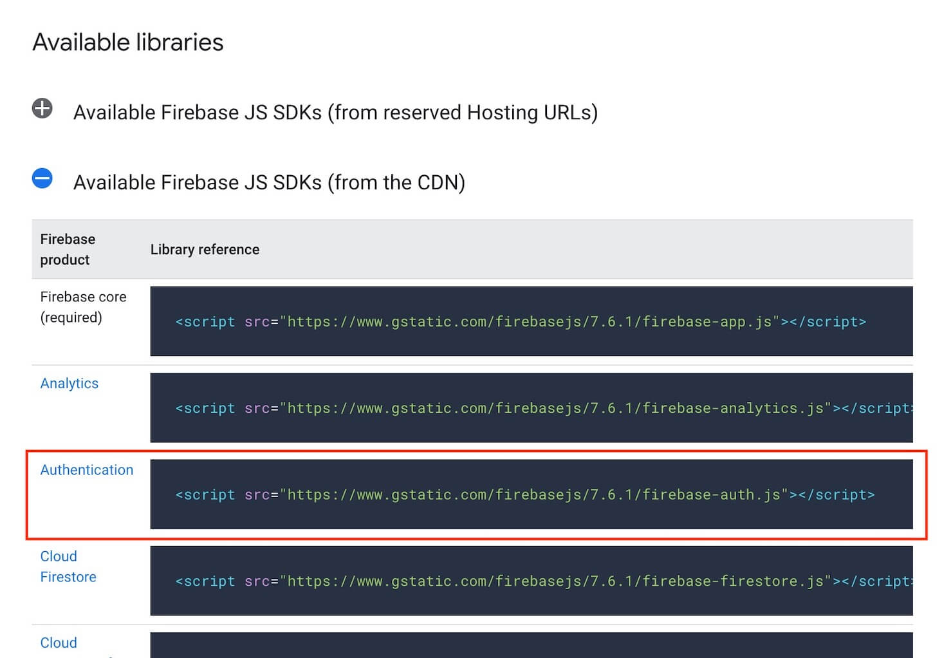Click the firebase-auth.js script code block
The image size is (944, 658).
click(x=532, y=494)
